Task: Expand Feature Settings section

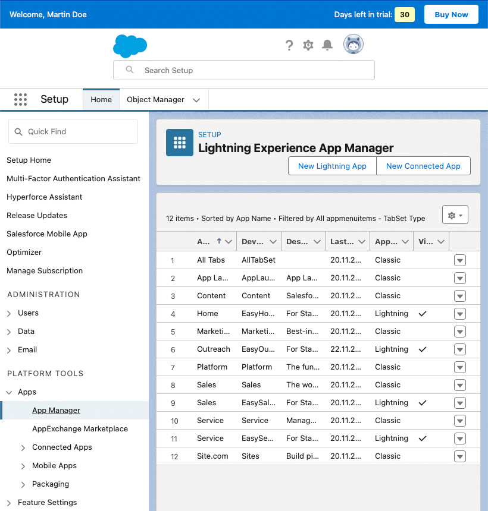Action: click(x=9, y=503)
